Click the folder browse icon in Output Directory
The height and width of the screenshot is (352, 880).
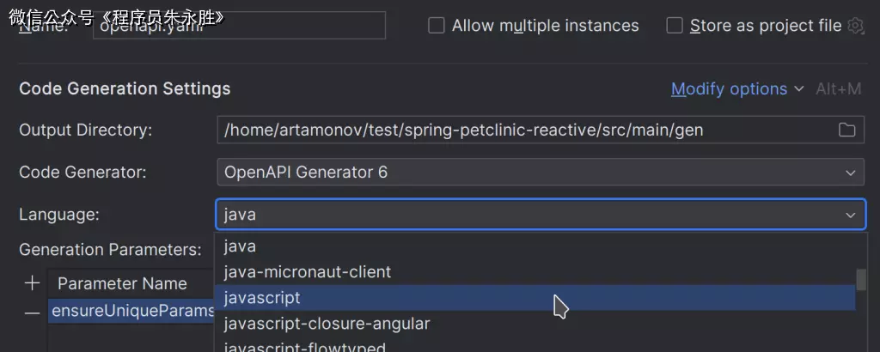(847, 130)
